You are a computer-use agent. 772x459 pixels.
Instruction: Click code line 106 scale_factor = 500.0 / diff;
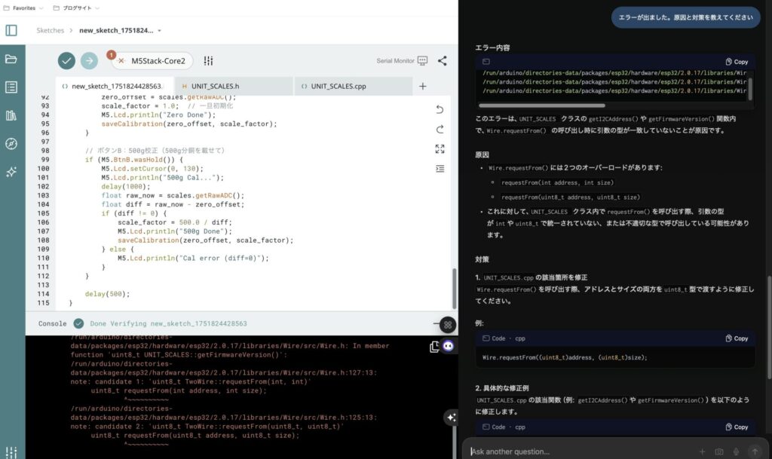pyautogui.click(x=174, y=222)
